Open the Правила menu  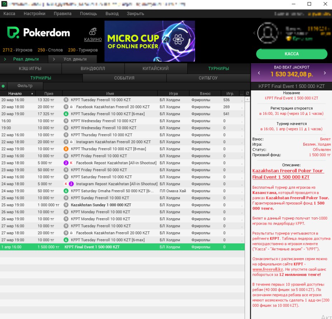coord(62,14)
